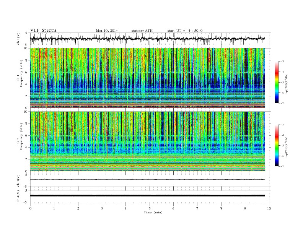The height and width of the screenshot is (234, 303).
Task: Click the ch.1 voltage waveform trace
Action: tap(147, 39)
